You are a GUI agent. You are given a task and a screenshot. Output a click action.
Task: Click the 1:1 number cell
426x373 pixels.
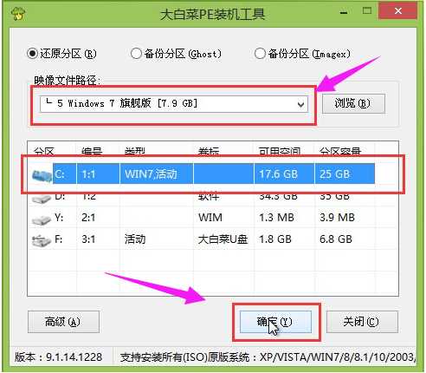(98, 173)
